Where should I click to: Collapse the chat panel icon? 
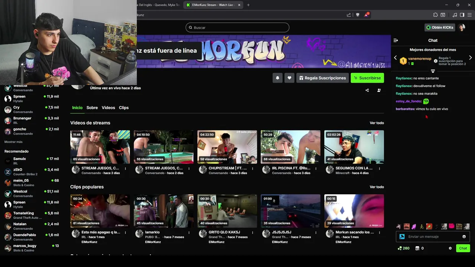click(396, 40)
